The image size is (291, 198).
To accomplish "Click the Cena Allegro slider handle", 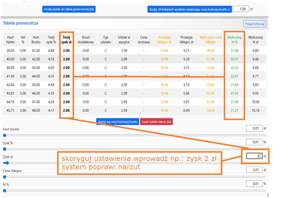I will pos(4,177).
